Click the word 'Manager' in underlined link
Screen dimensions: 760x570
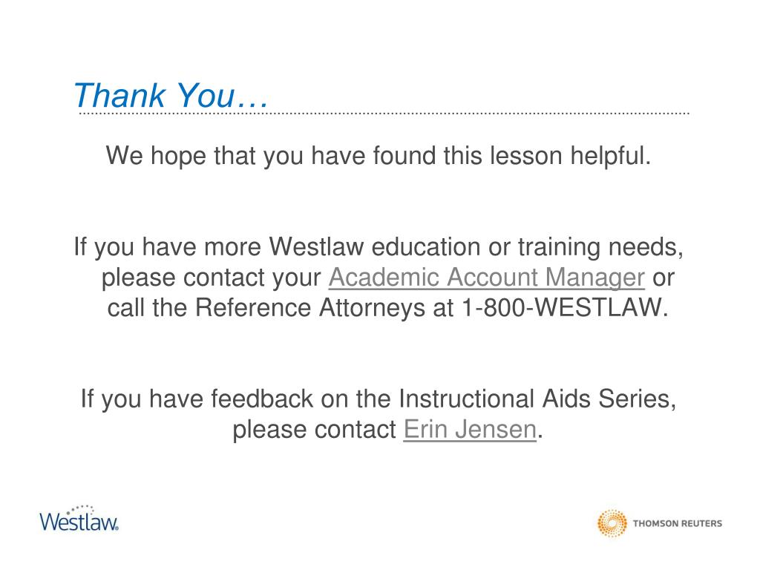594,278
